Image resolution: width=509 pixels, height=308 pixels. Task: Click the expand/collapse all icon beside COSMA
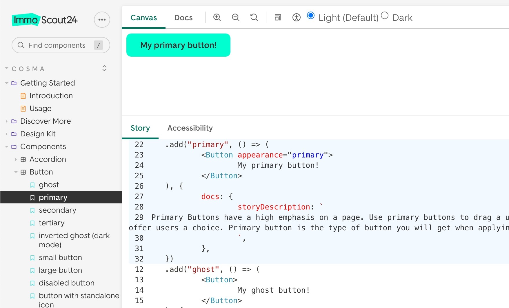(104, 68)
